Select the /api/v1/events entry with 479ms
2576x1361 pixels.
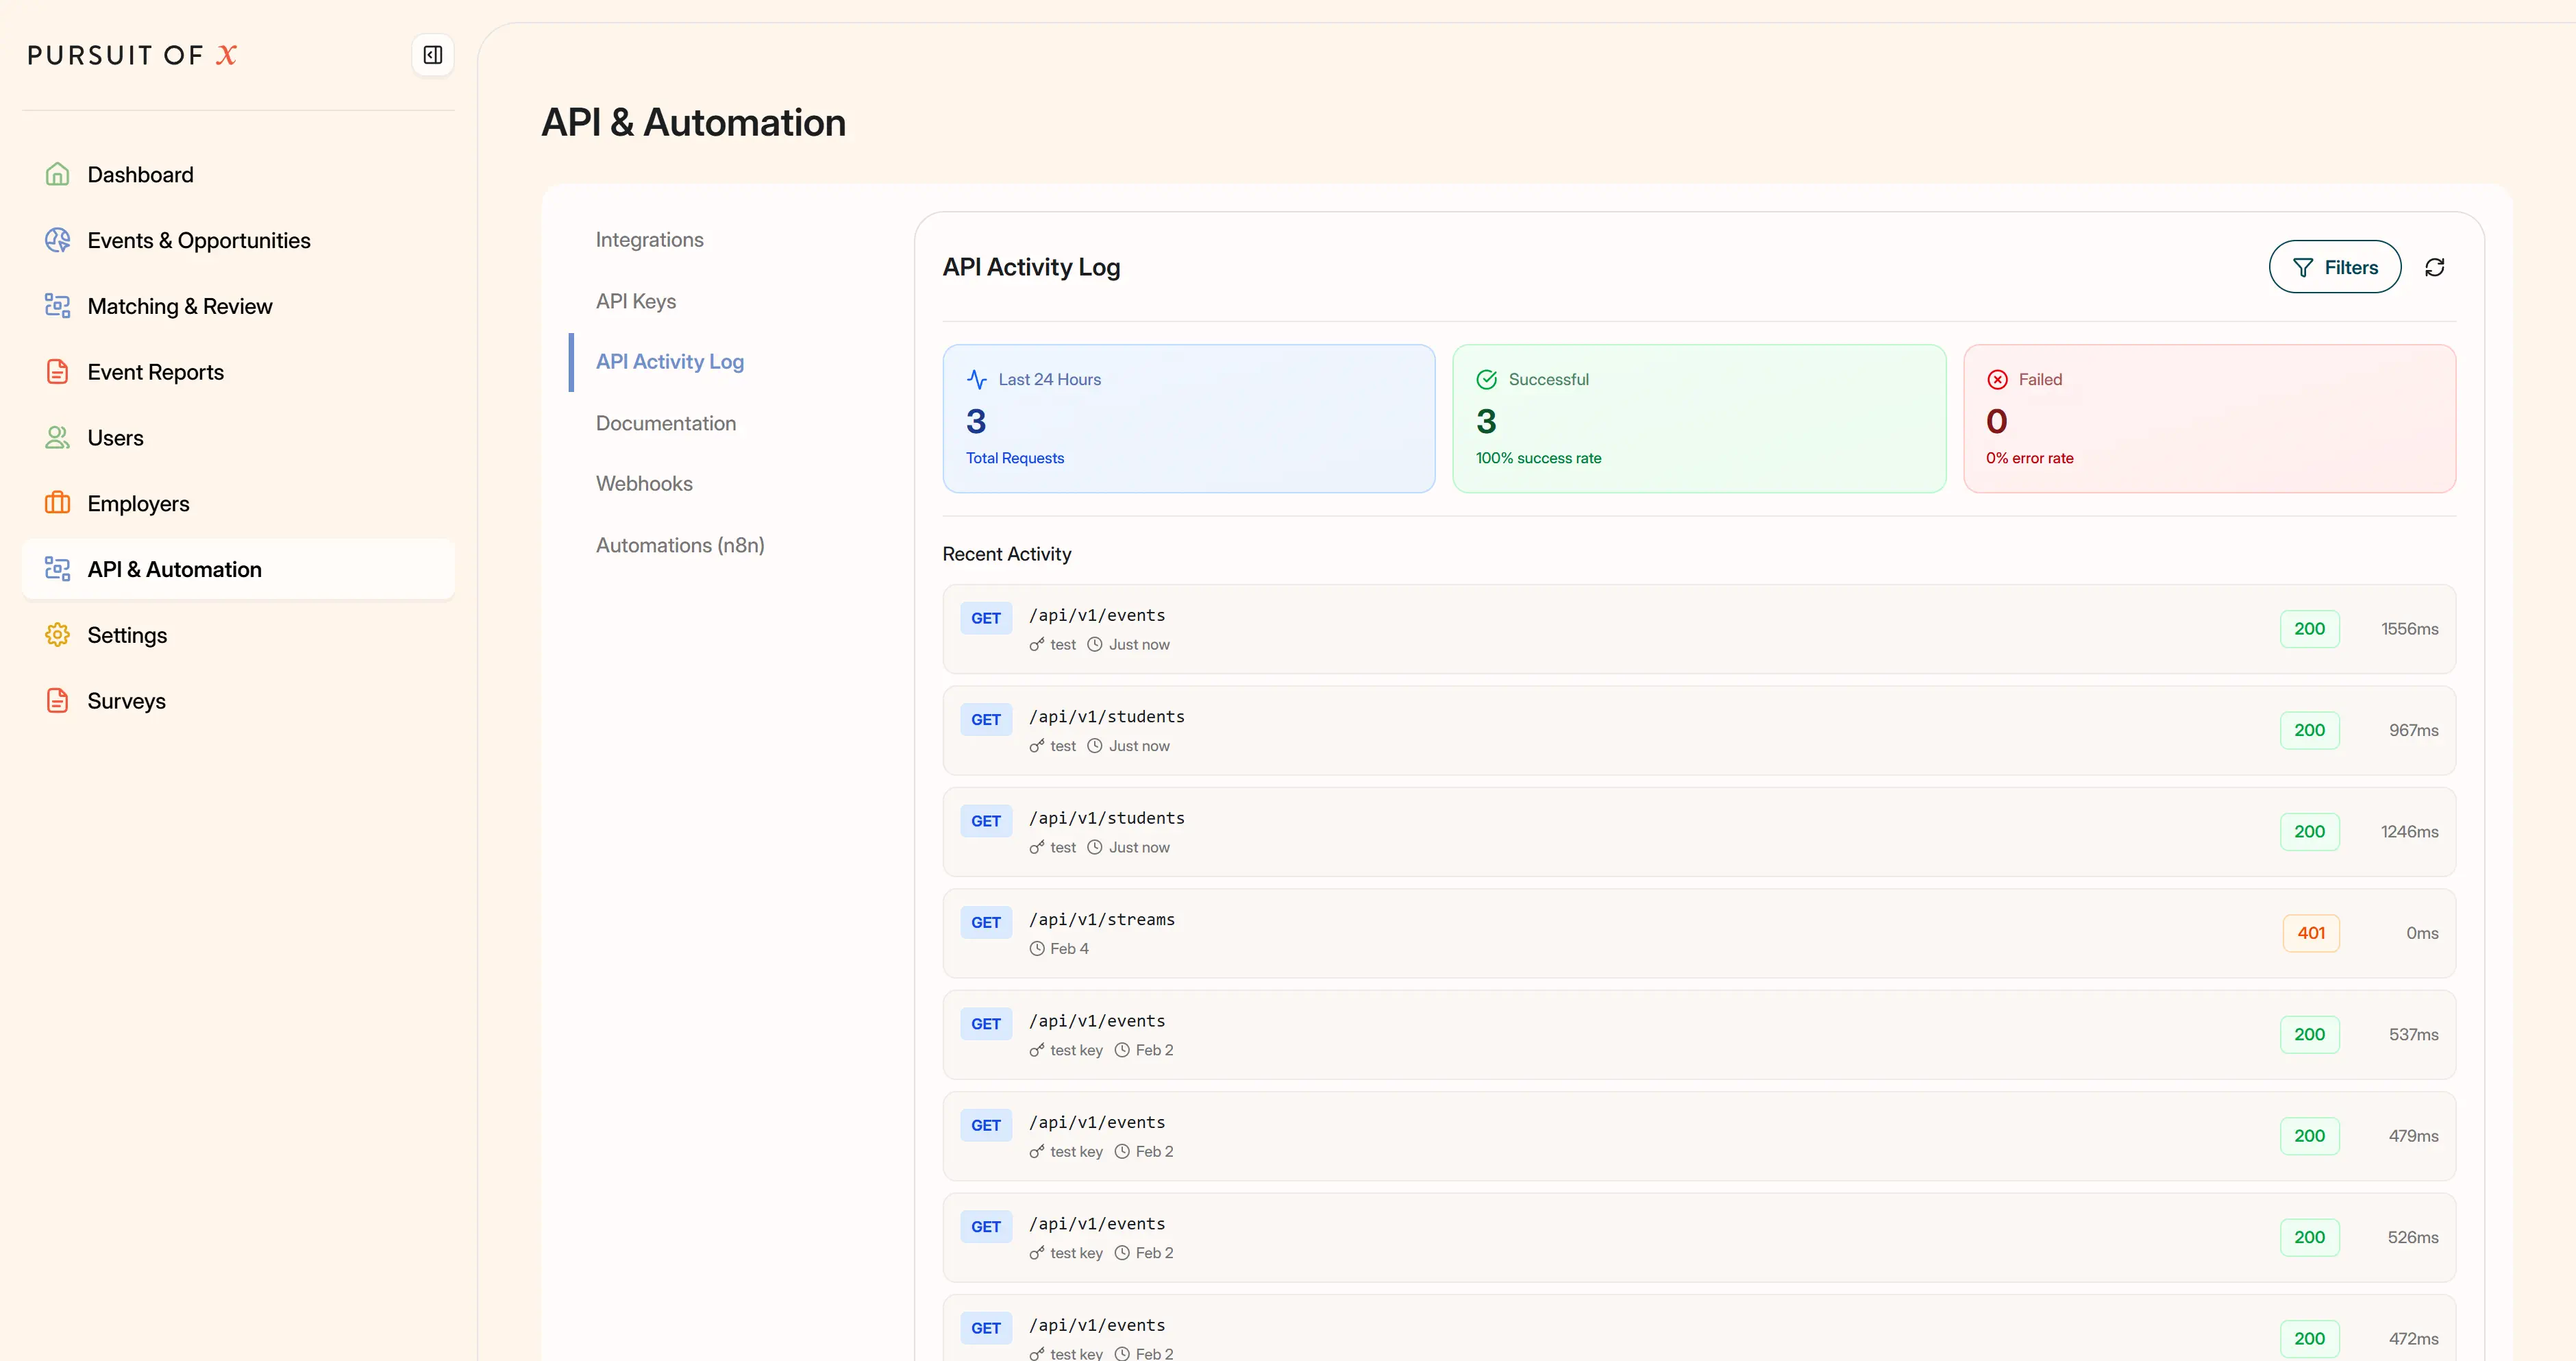1698,1136
